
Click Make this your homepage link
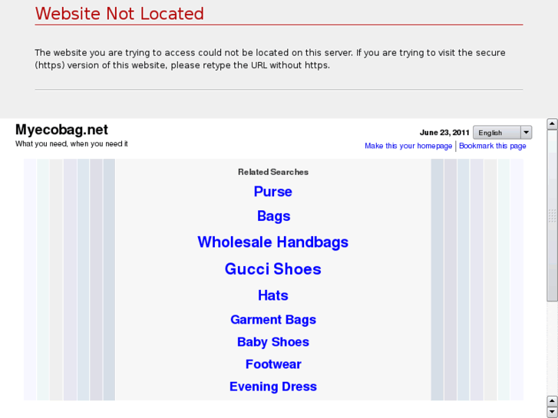tap(408, 146)
